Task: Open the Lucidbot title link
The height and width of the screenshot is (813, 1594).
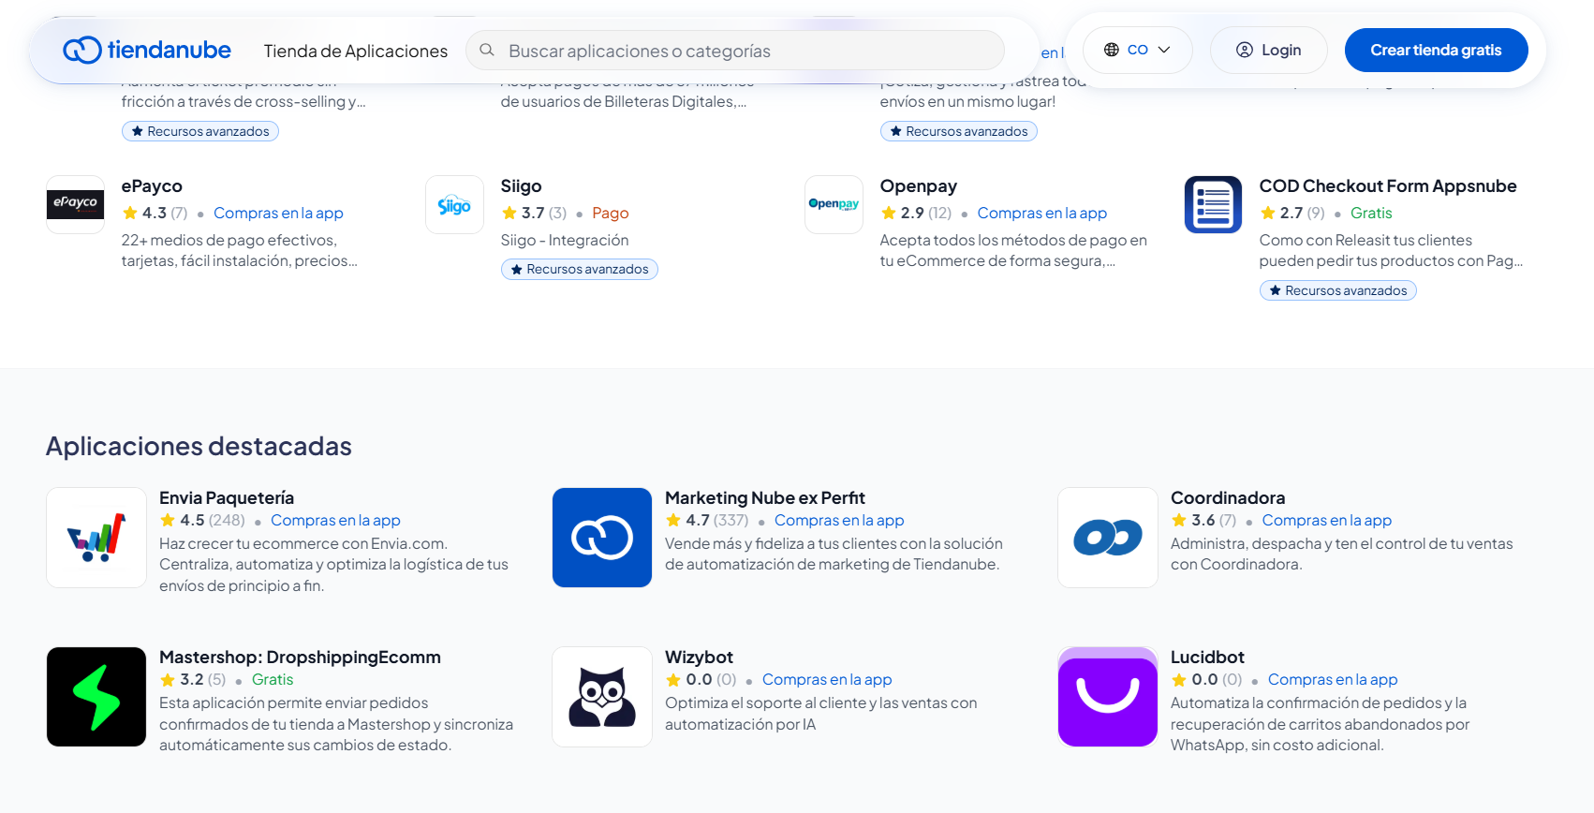Action: 1207,657
